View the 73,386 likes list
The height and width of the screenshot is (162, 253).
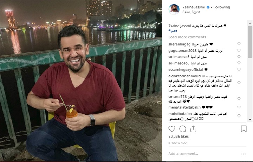click(x=179, y=136)
